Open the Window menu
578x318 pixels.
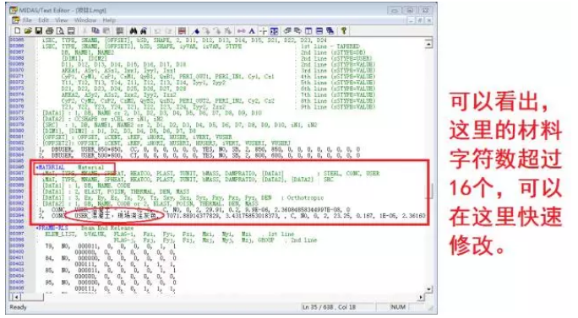85,20
